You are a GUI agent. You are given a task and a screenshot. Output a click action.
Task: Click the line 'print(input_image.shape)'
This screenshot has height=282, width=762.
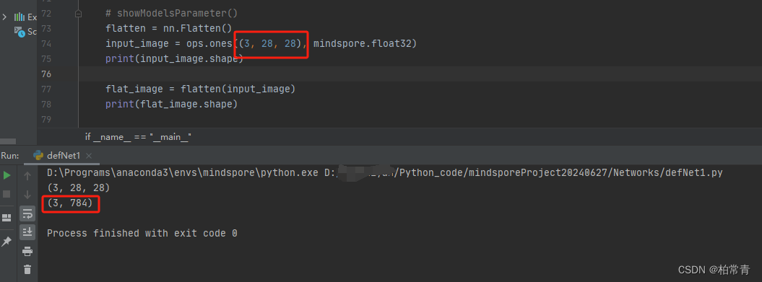point(175,58)
